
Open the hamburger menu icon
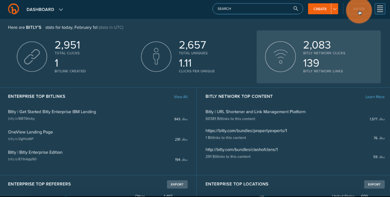tap(380, 9)
